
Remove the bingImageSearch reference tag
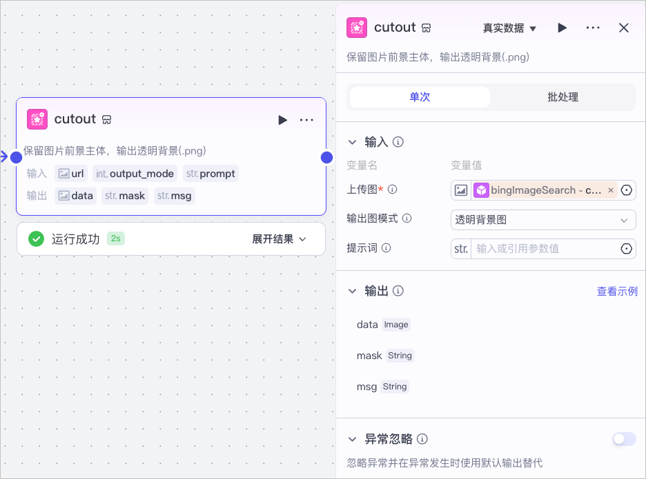click(611, 190)
